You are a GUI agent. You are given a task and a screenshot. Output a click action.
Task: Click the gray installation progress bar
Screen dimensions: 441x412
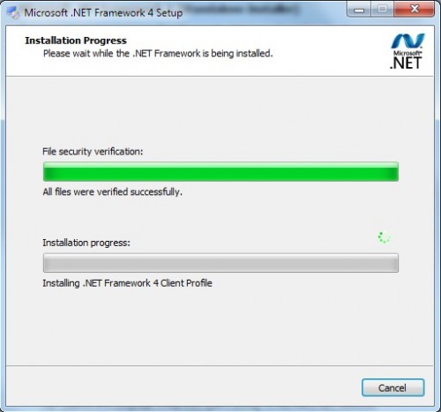point(220,263)
